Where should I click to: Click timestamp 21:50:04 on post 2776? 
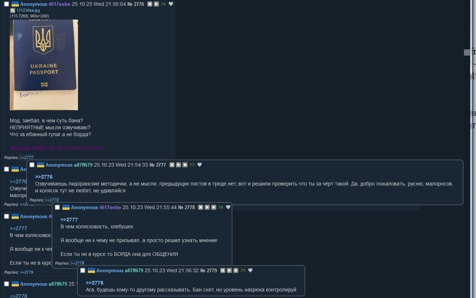click(116, 4)
